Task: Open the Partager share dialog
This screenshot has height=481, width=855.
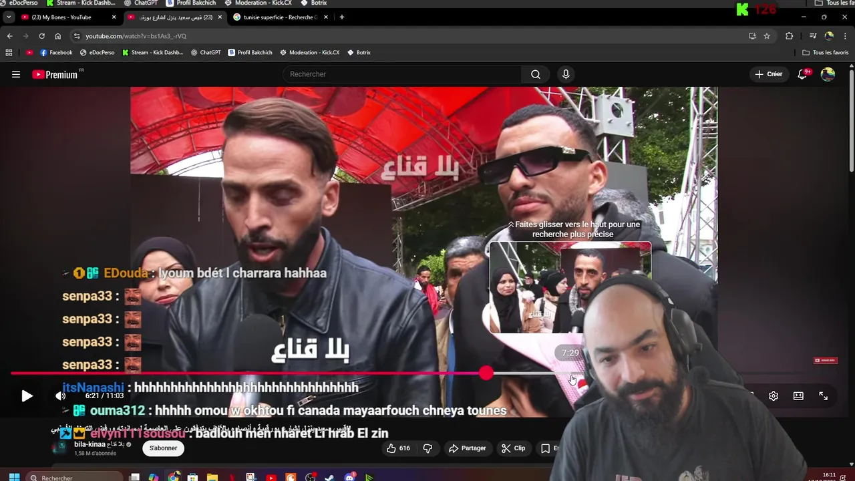Action: pyautogui.click(x=468, y=448)
